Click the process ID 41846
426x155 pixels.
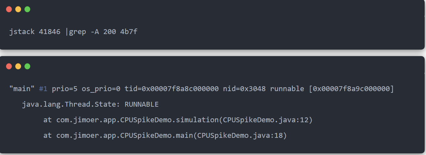coord(50,32)
